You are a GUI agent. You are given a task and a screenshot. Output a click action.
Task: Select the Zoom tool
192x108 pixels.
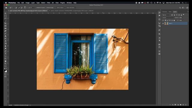[5, 64]
